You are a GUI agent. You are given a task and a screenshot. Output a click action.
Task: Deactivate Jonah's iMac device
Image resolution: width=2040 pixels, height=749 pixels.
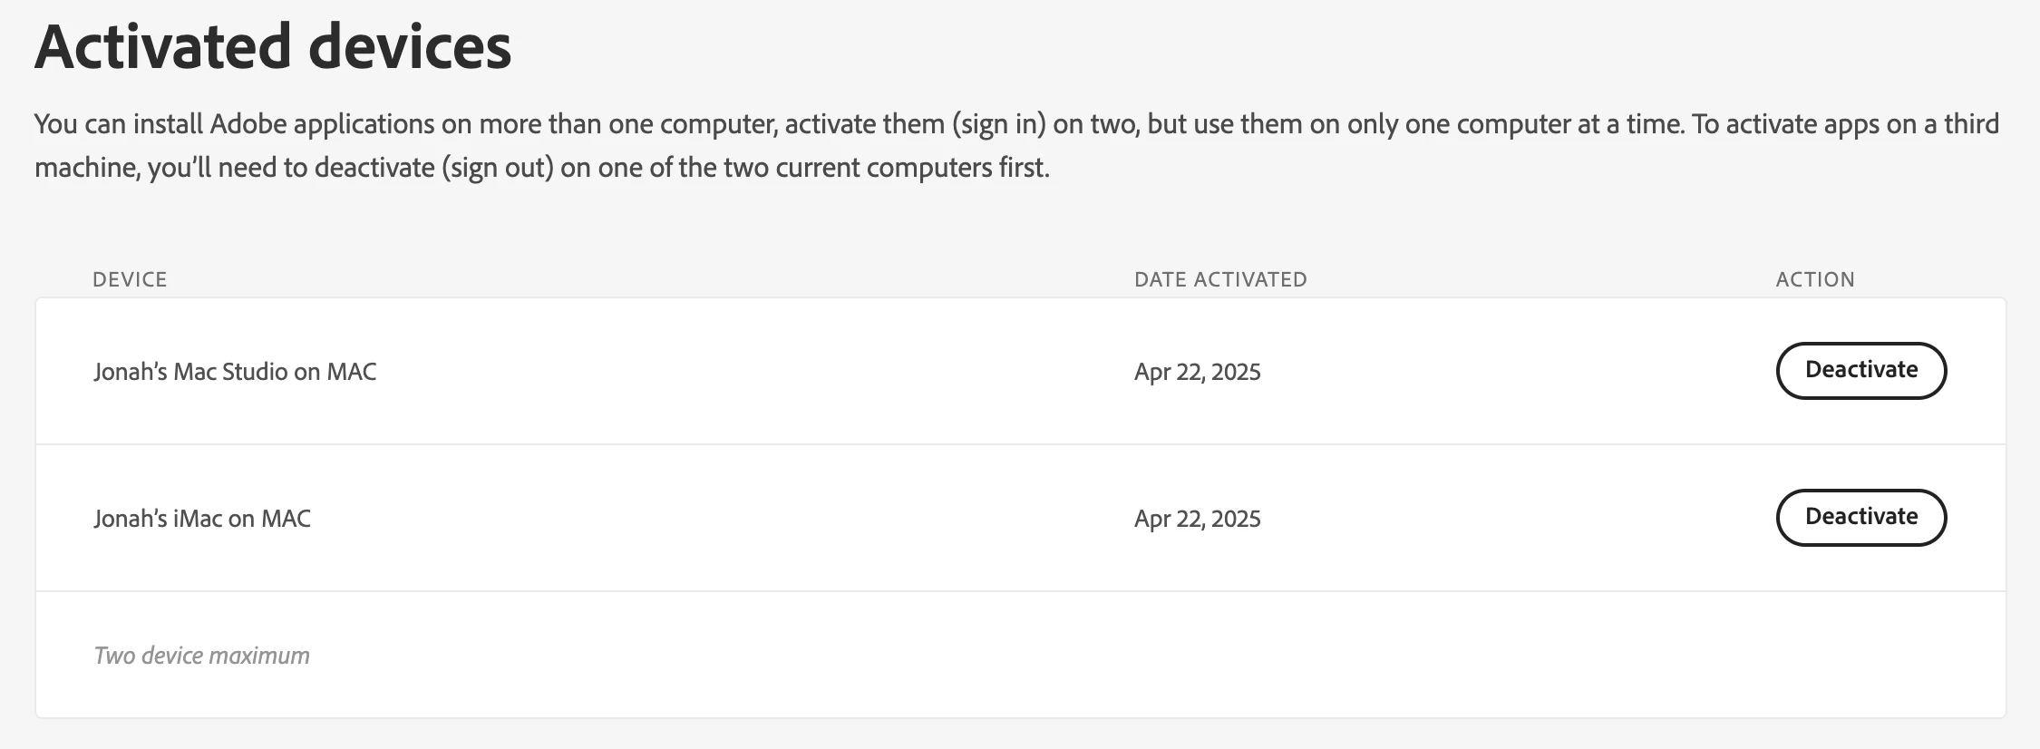(x=1860, y=517)
